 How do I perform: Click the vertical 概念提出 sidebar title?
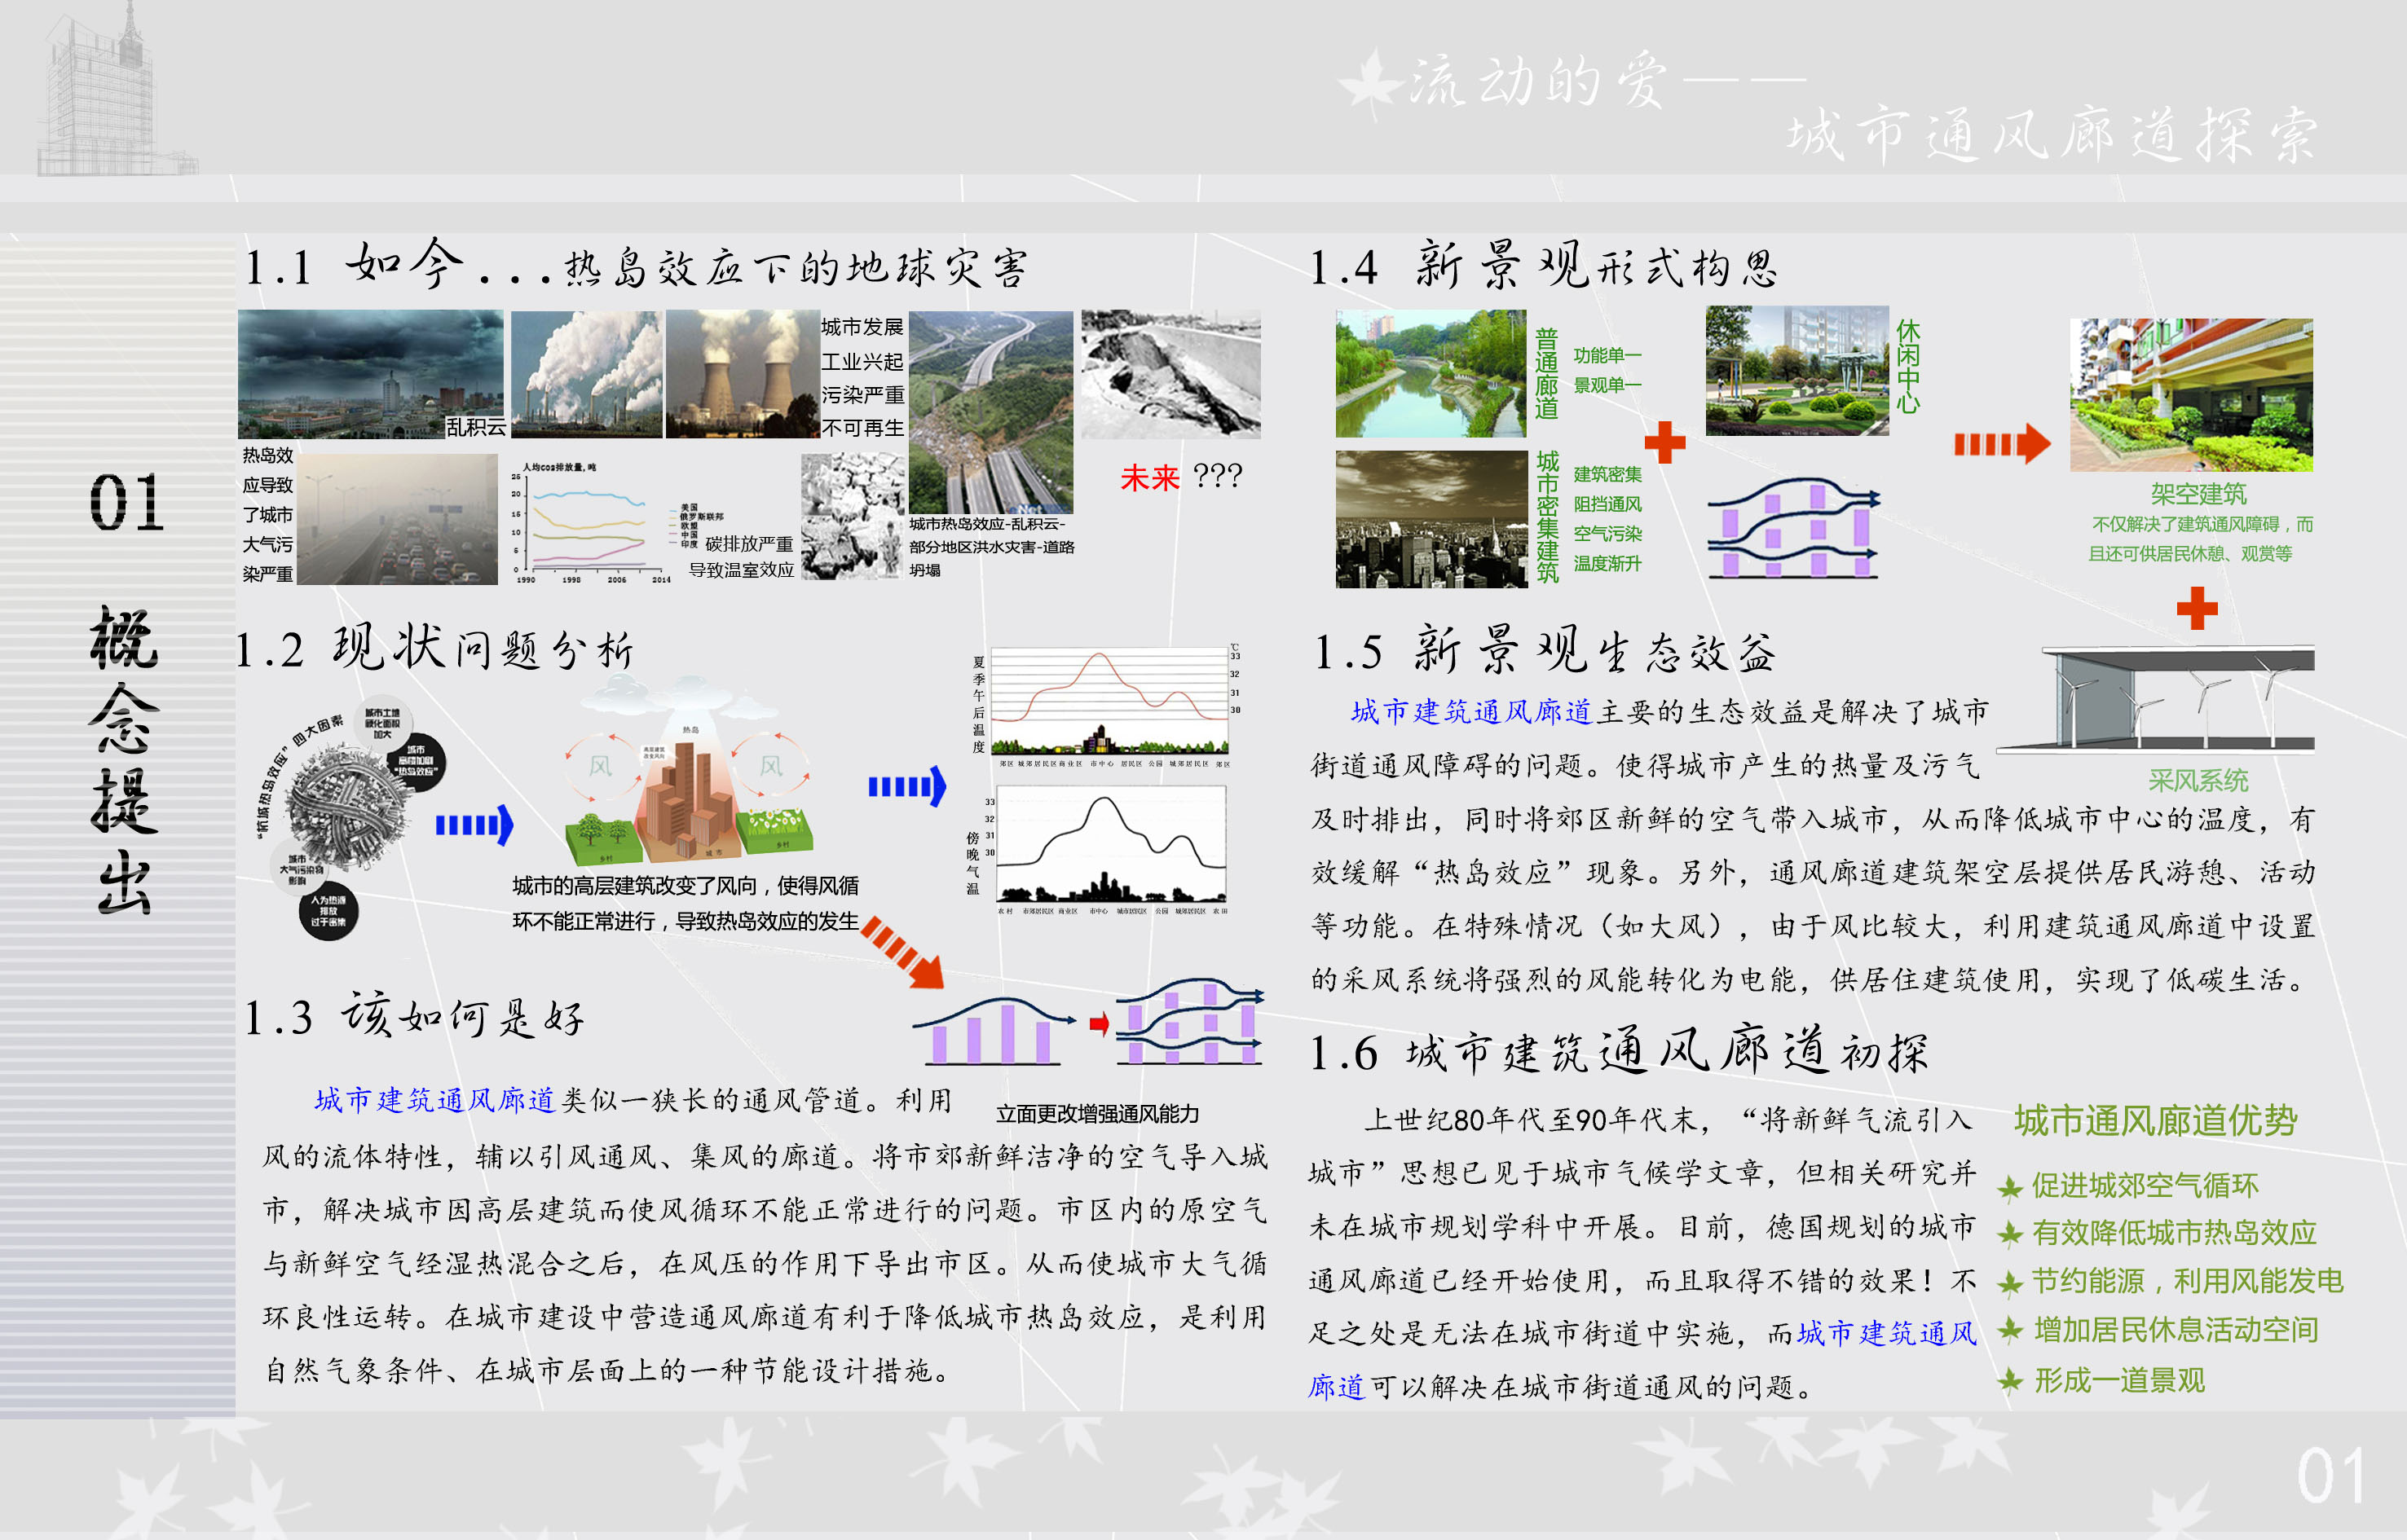tap(124, 760)
